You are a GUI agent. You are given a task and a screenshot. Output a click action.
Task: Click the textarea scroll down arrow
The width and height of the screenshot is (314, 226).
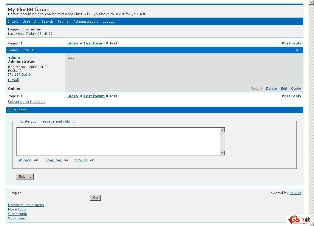pyautogui.click(x=222, y=153)
